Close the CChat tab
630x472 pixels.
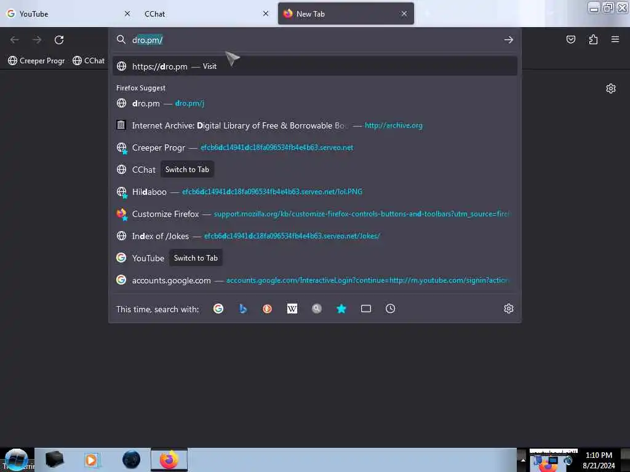pyautogui.click(x=266, y=14)
